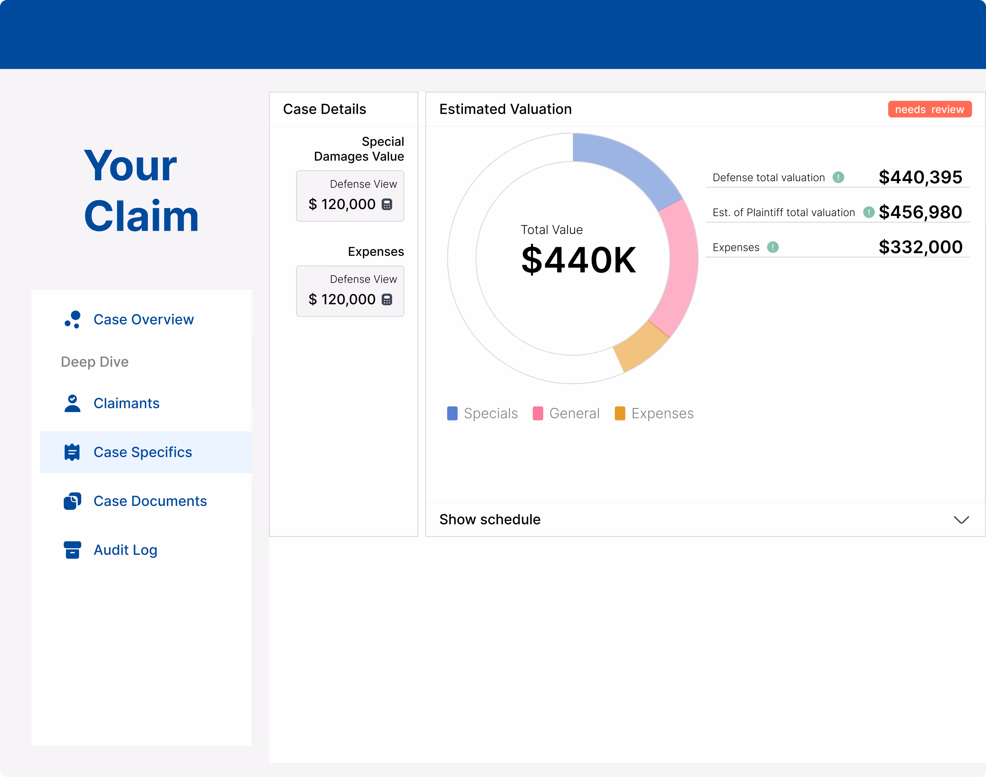
Task: Click the Audit Log archive box icon
Action: 72,549
